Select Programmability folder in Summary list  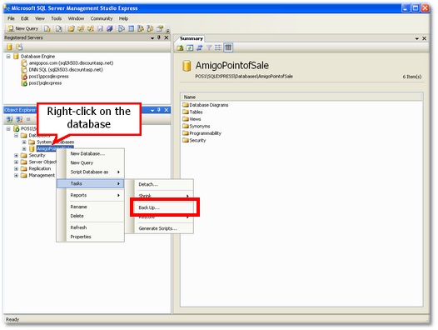202,133
